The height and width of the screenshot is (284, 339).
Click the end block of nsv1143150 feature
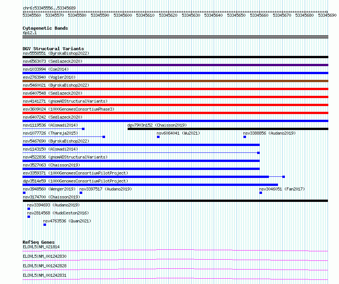tap(258, 153)
